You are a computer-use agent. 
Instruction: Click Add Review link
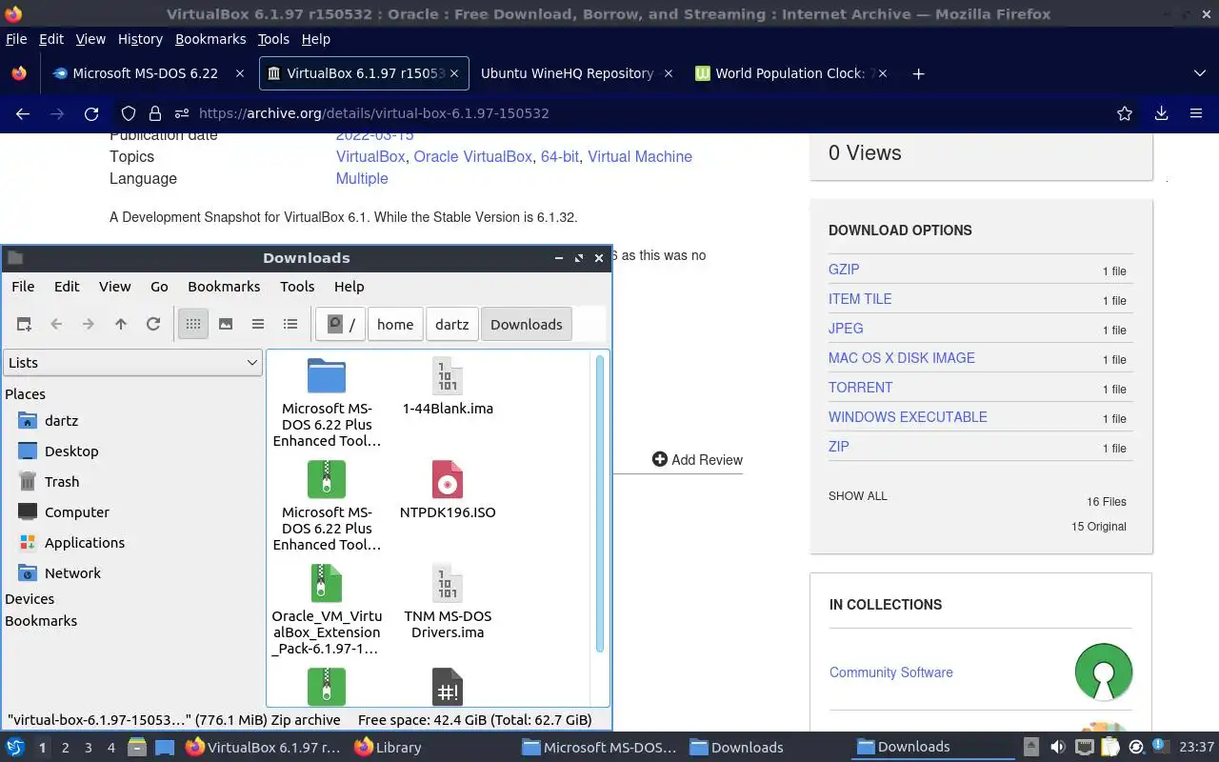coord(697,459)
